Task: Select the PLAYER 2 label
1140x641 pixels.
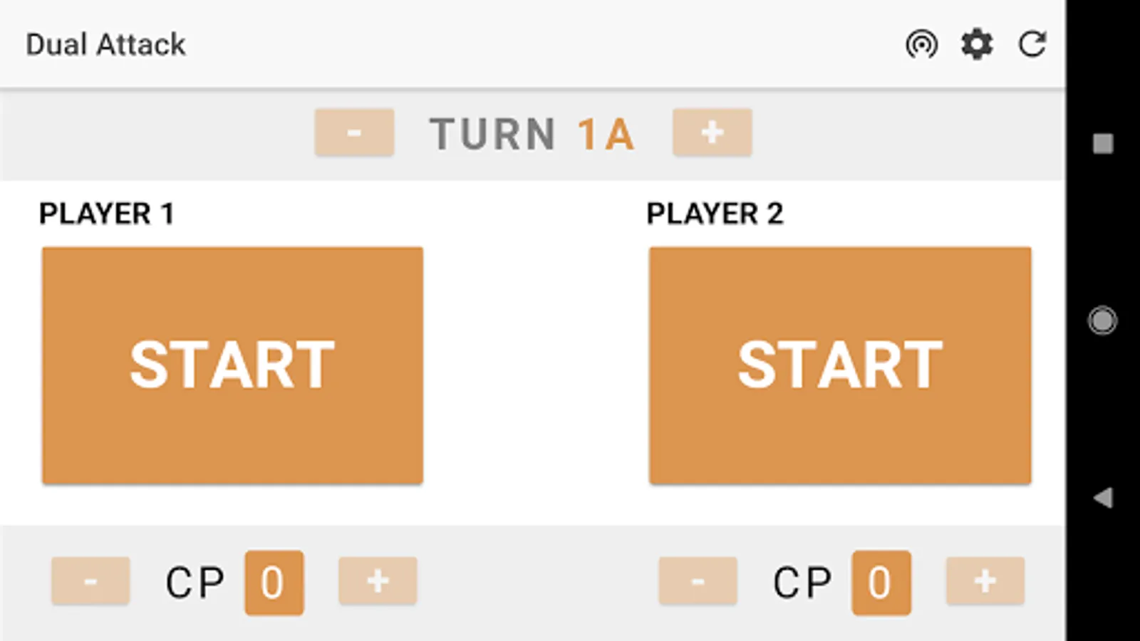Action: pyautogui.click(x=716, y=212)
